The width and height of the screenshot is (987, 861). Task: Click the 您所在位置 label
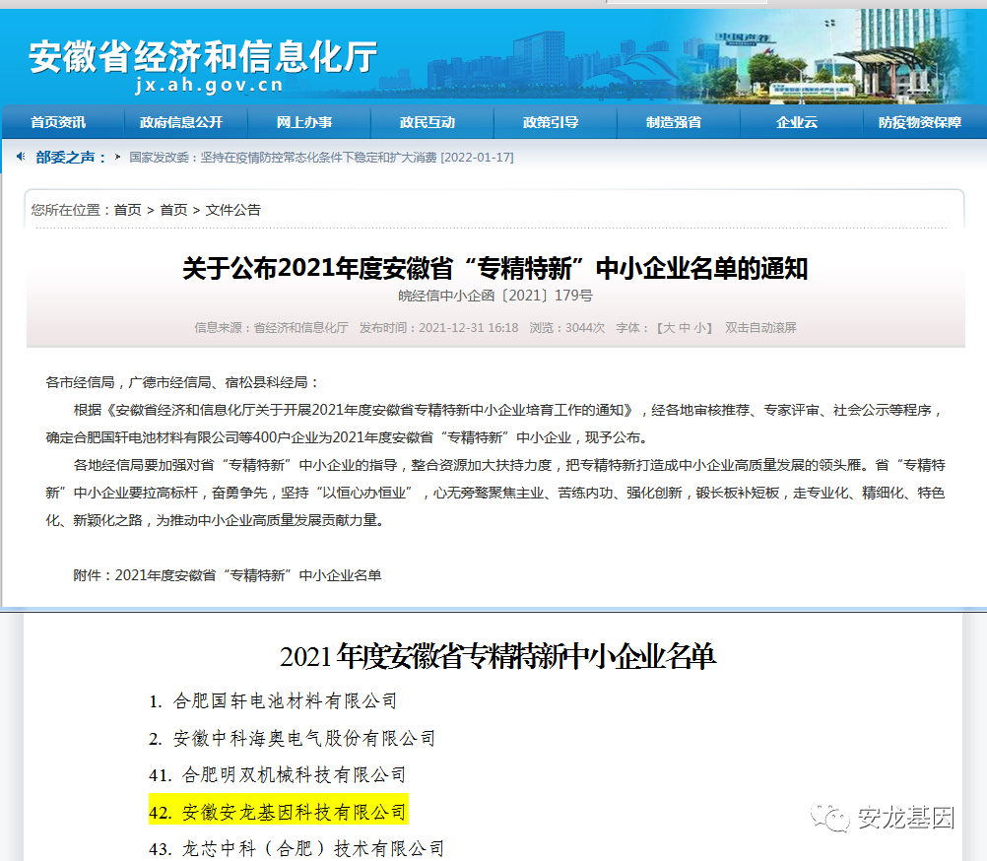click(x=71, y=210)
